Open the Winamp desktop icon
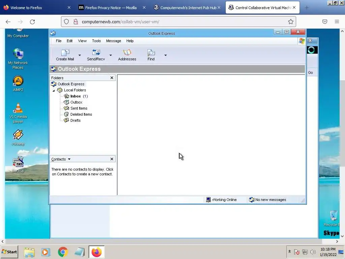Viewport: 345px width, 259px height. point(18,138)
